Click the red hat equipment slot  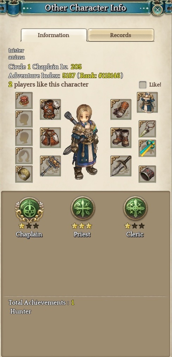[24, 100]
